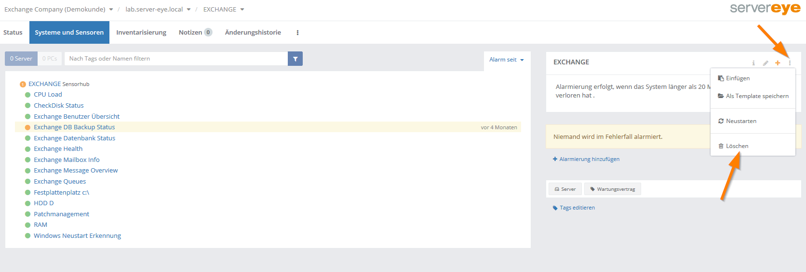The height and width of the screenshot is (272, 806).
Task: Open Exchange Health sensor
Action: (x=58, y=149)
